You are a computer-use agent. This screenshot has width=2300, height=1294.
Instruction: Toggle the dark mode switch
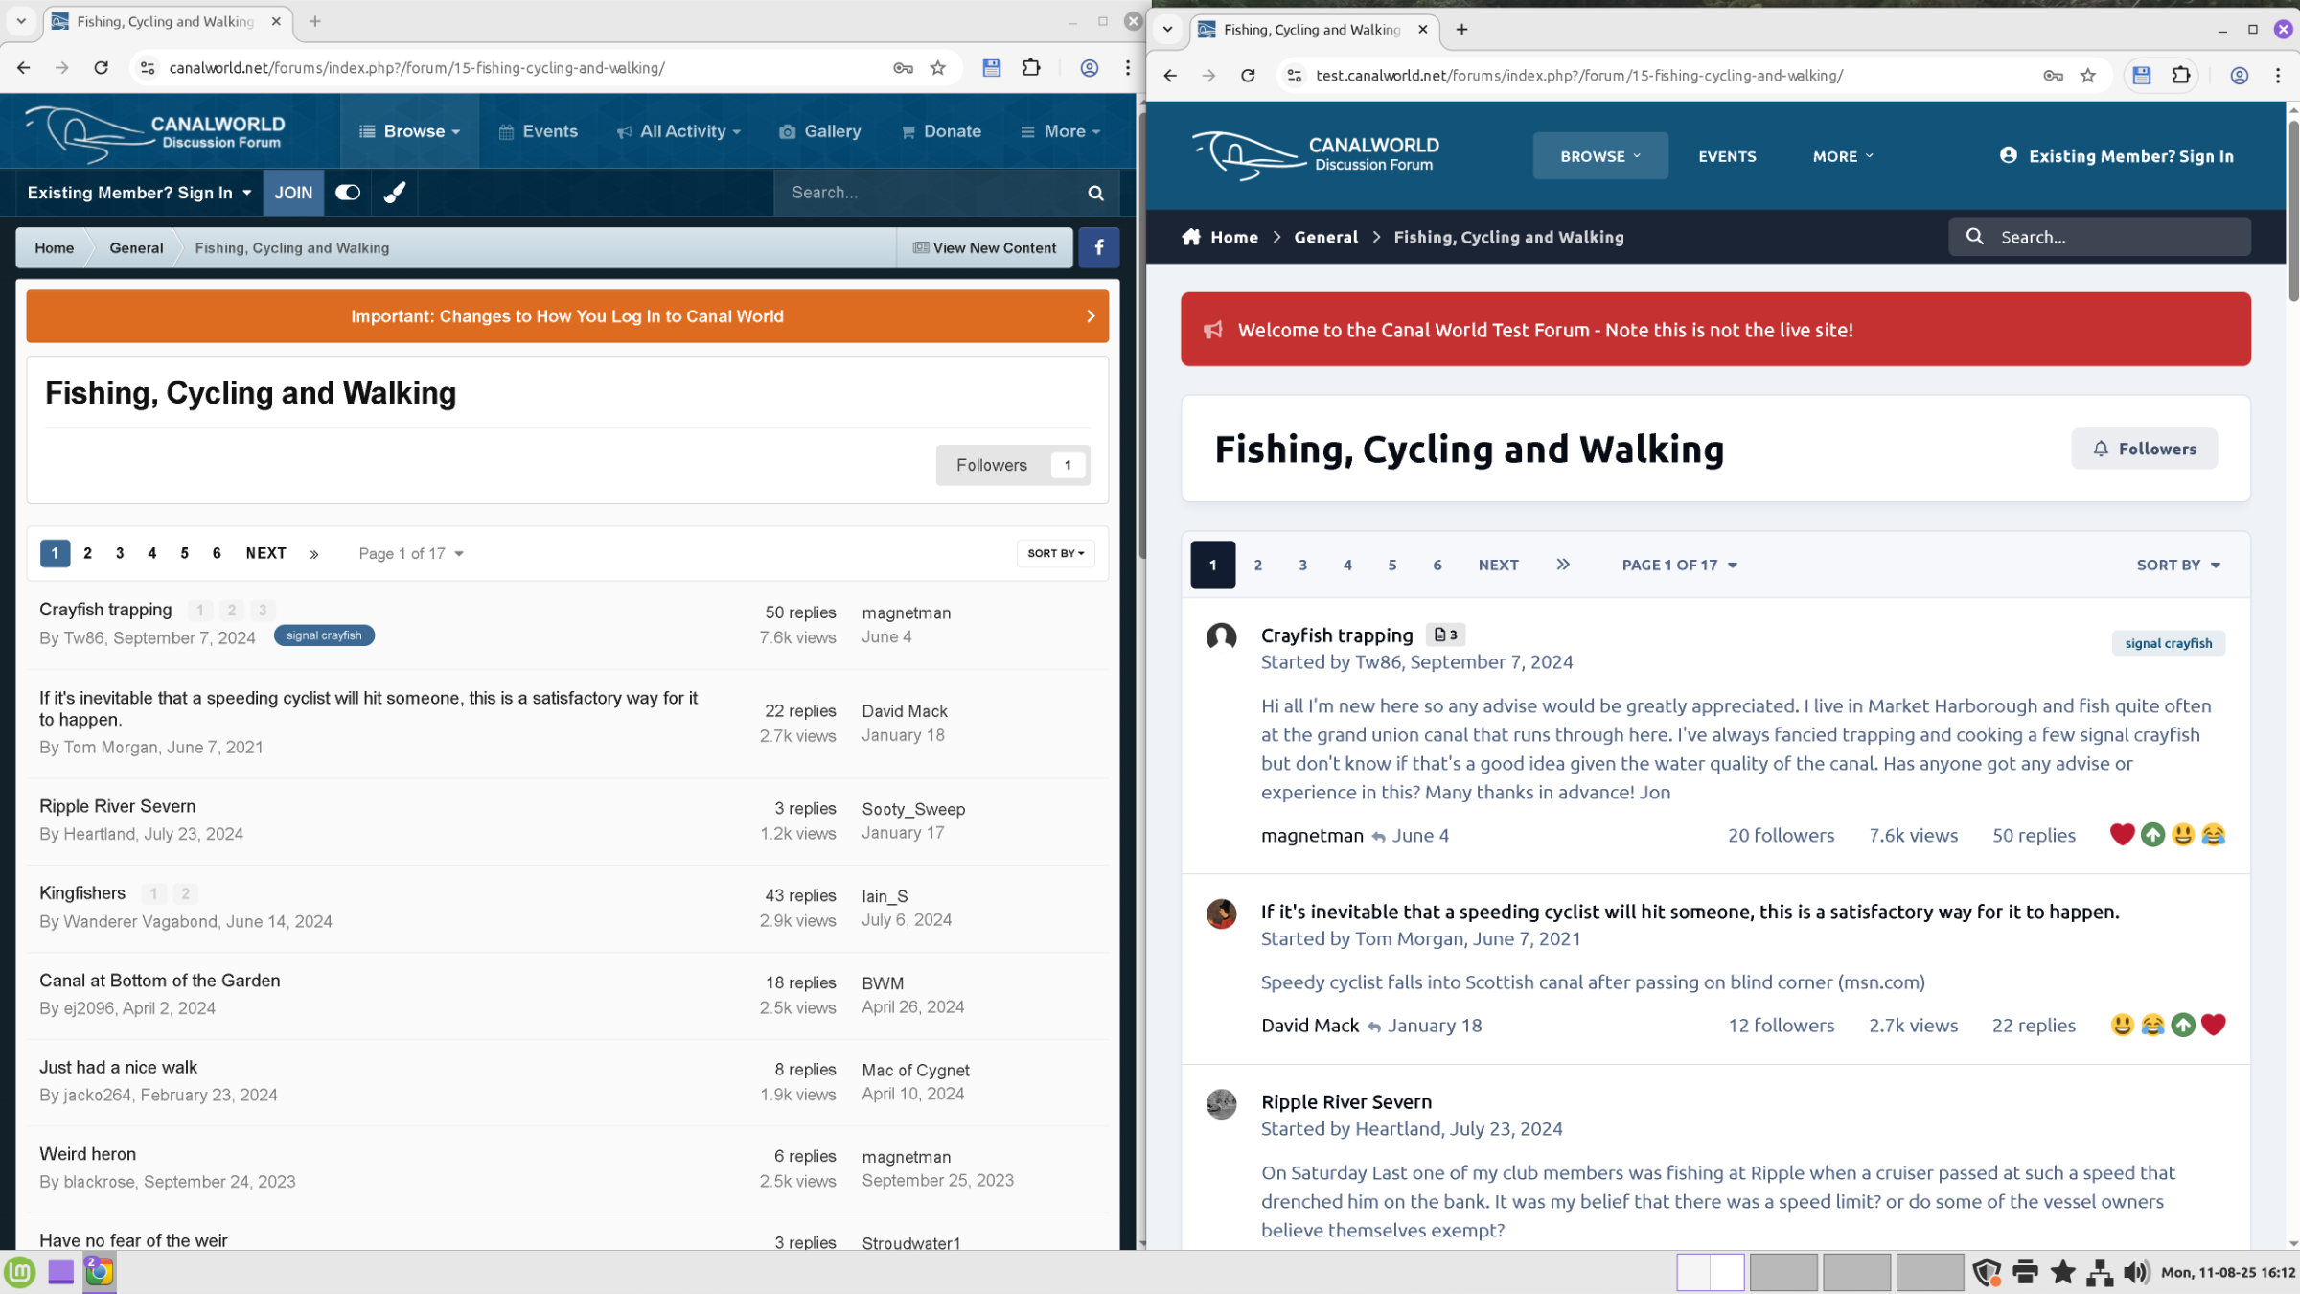[x=348, y=193]
